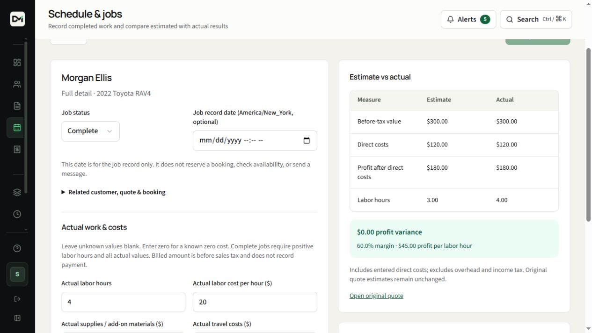The image size is (592, 333).
Task: Click the Actual column header
Action: pyautogui.click(x=505, y=100)
